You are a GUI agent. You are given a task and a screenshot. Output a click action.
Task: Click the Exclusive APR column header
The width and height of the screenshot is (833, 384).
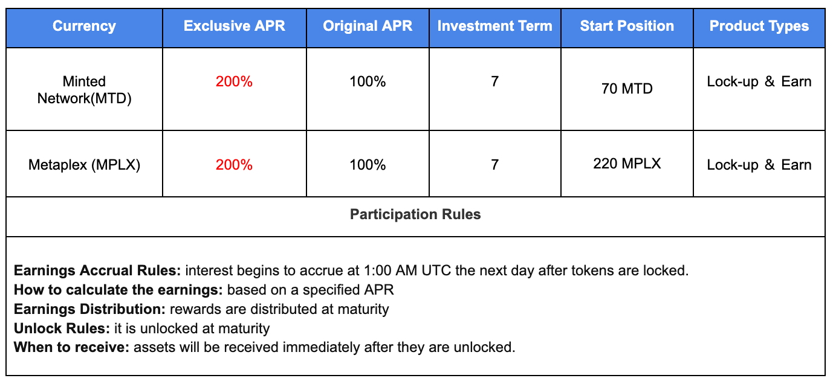pos(234,27)
